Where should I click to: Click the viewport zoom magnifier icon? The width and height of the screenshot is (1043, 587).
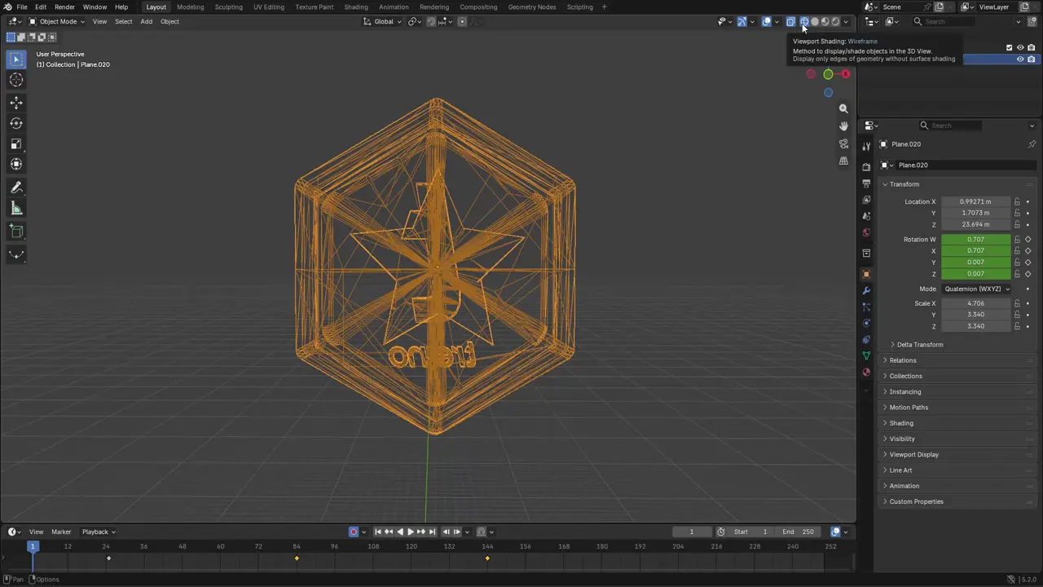click(x=843, y=108)
